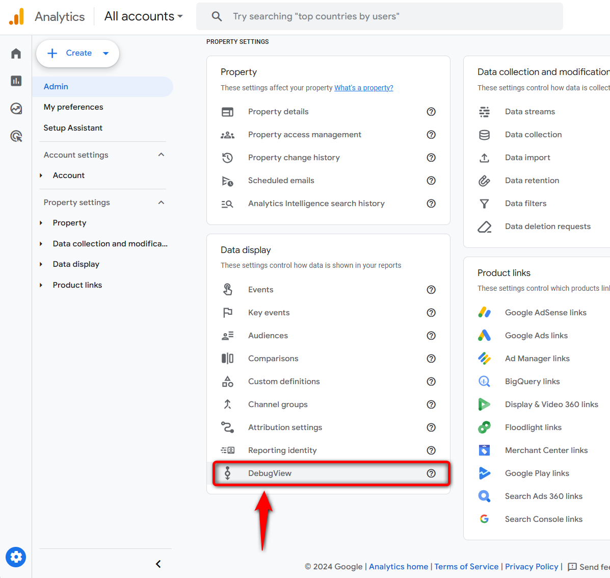610x578 pixels.
Task: Open the Terms of Service link
Action: pos(466,567)
